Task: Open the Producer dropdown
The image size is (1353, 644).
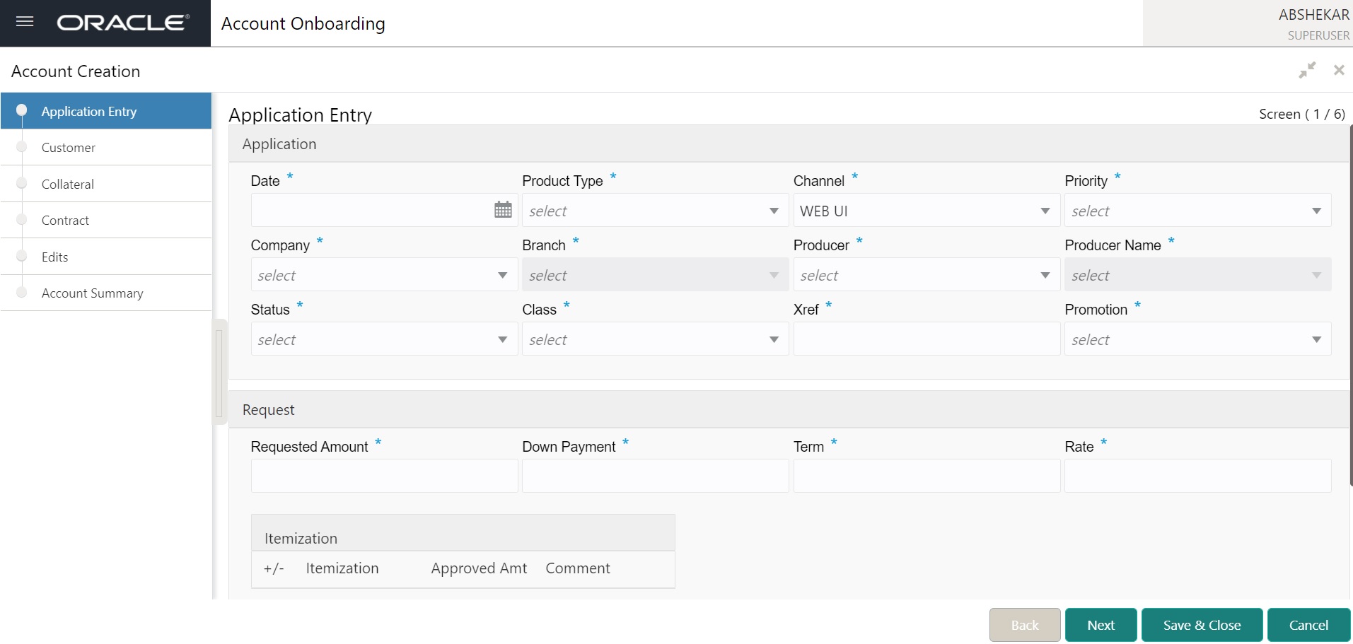Action: pos(926,275)
